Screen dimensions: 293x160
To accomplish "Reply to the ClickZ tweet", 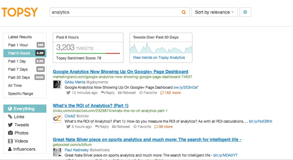I will [x=102, y=126].
